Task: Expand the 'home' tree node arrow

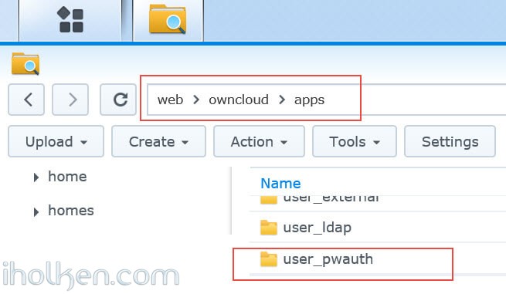Action: pyautogui.click(x=36, y=177)
